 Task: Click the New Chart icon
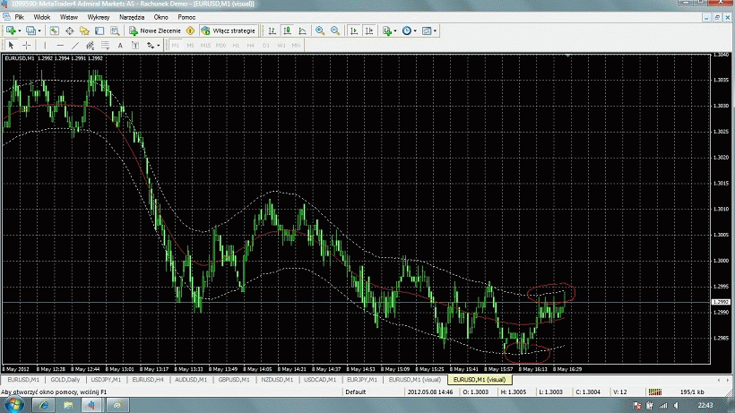[11, 30]
